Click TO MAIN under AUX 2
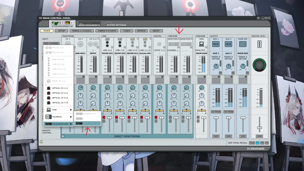 click(x=229, y=111)
